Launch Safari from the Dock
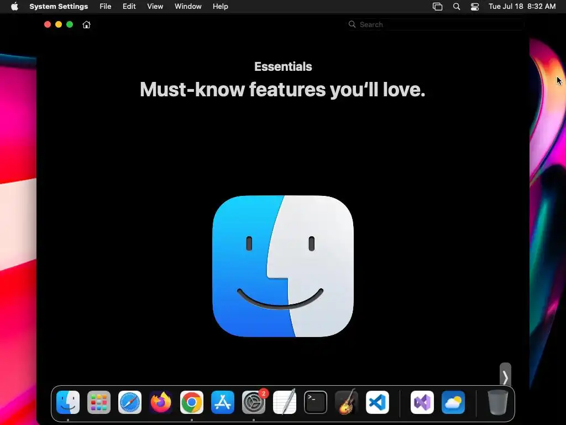 (x=130, y=402)
